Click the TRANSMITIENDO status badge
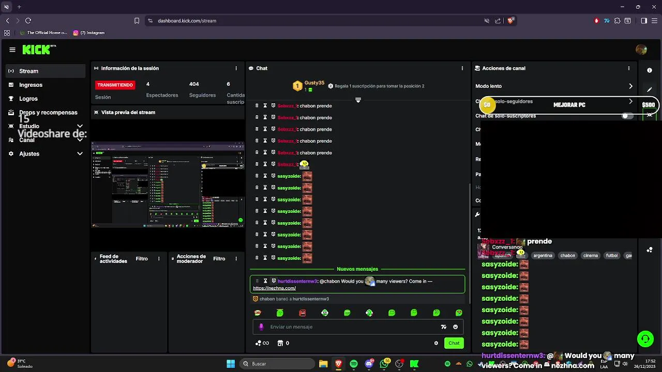The image size is (662, 372). pos(115,85)
